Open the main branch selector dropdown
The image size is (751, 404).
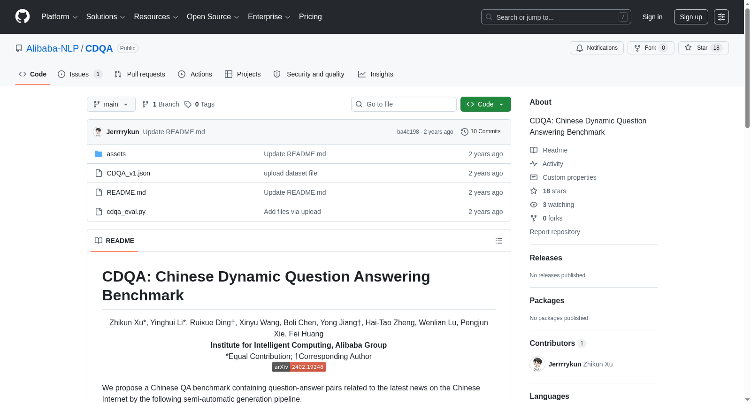pyautogui.click(x=111, y=104)
